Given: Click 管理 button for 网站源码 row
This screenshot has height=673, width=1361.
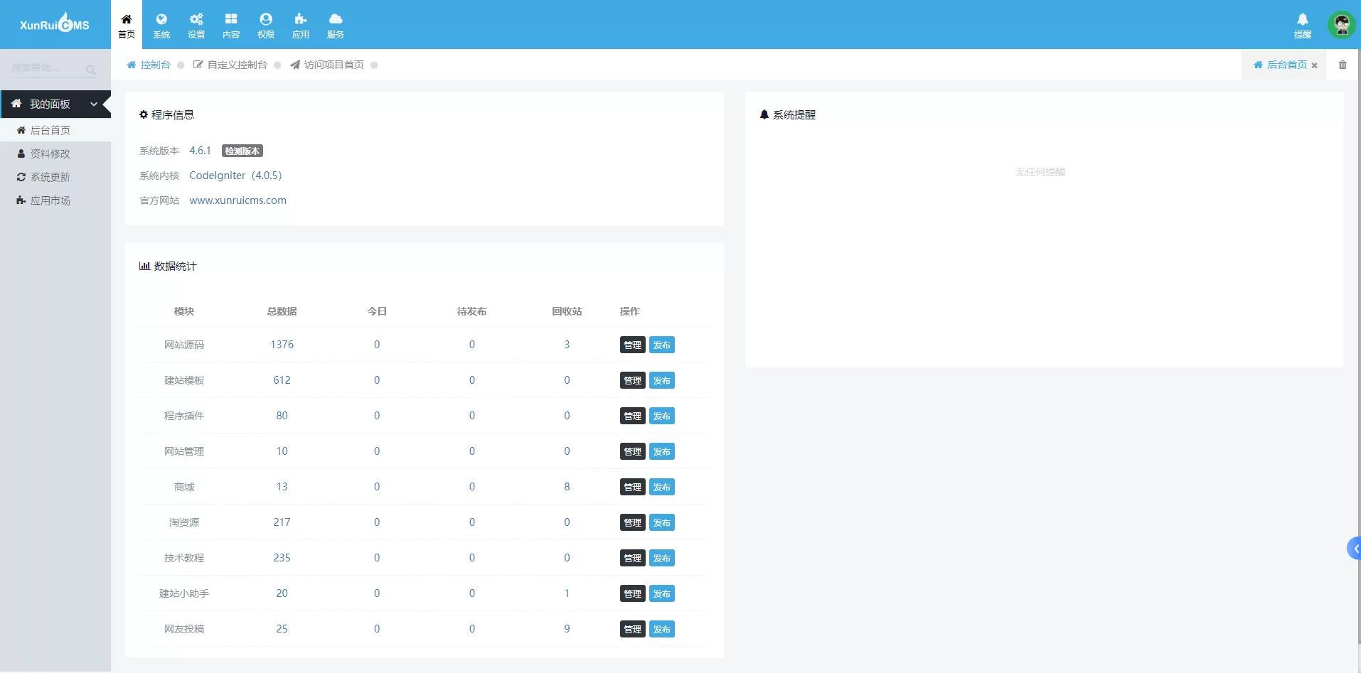Looking at the screenshot, I should [632, 345].
